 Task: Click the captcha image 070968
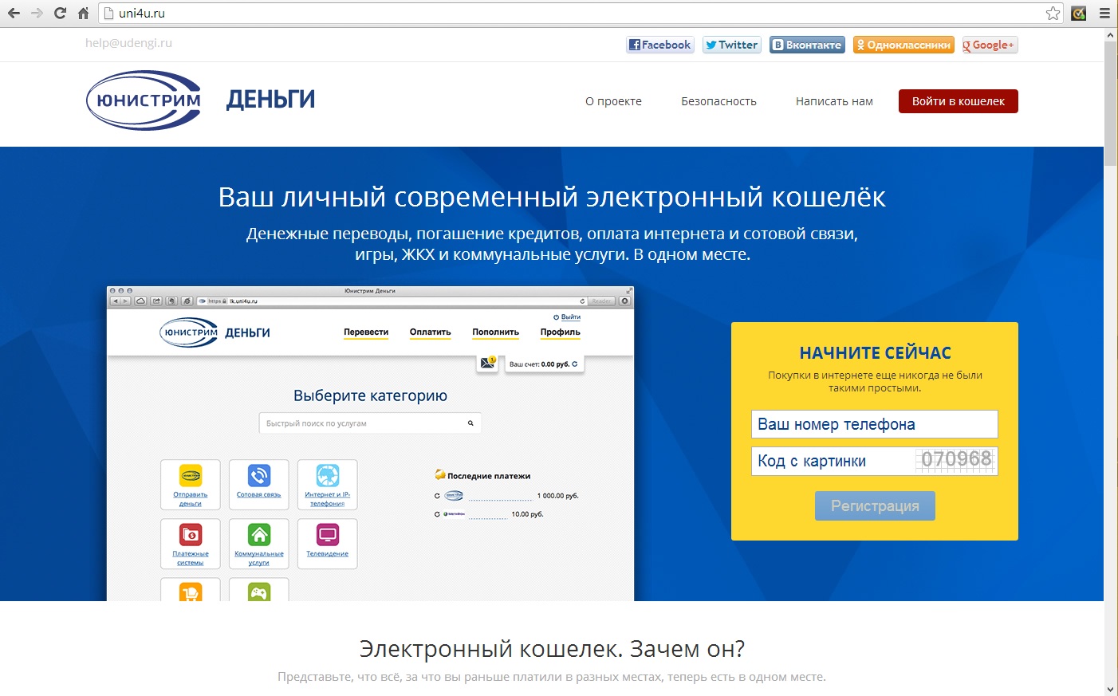(956, 459)
